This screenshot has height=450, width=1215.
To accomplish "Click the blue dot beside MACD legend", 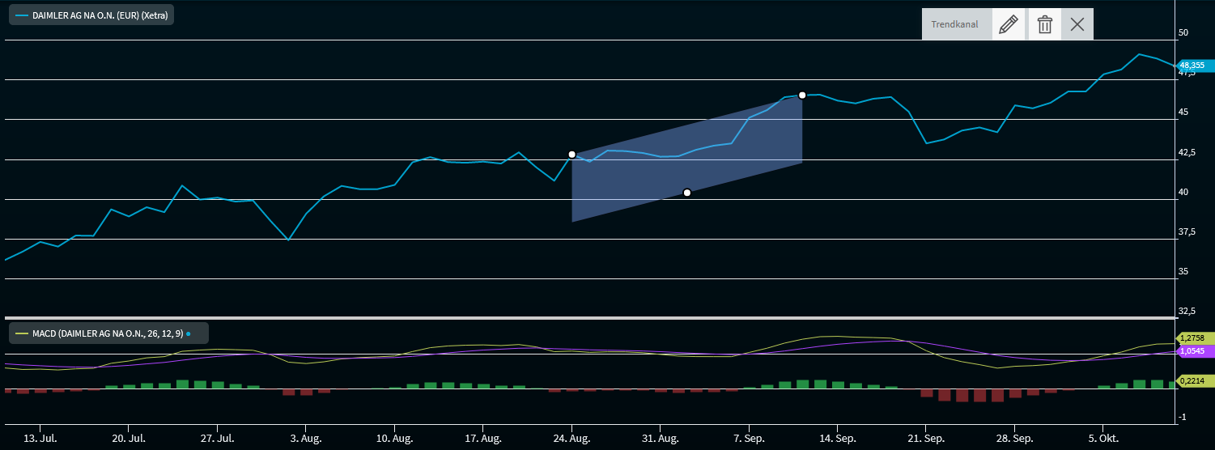I will click(x=189, y=333).
